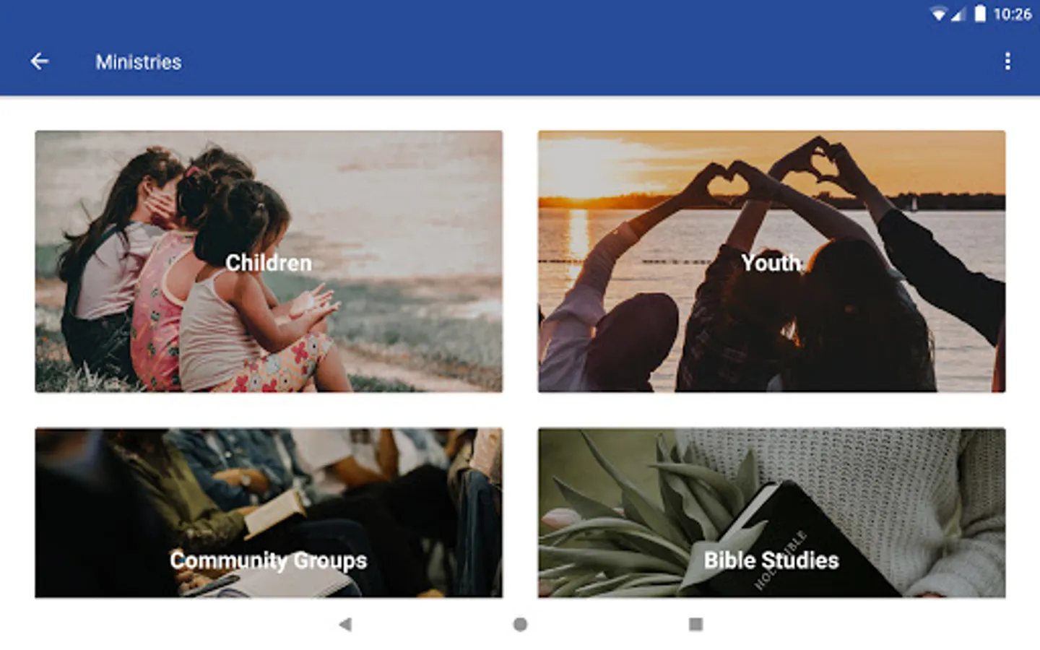Viewport: 1040px width, 650px height.
Task: Go back using the toolbar arrow
Action: pos(40,62)
